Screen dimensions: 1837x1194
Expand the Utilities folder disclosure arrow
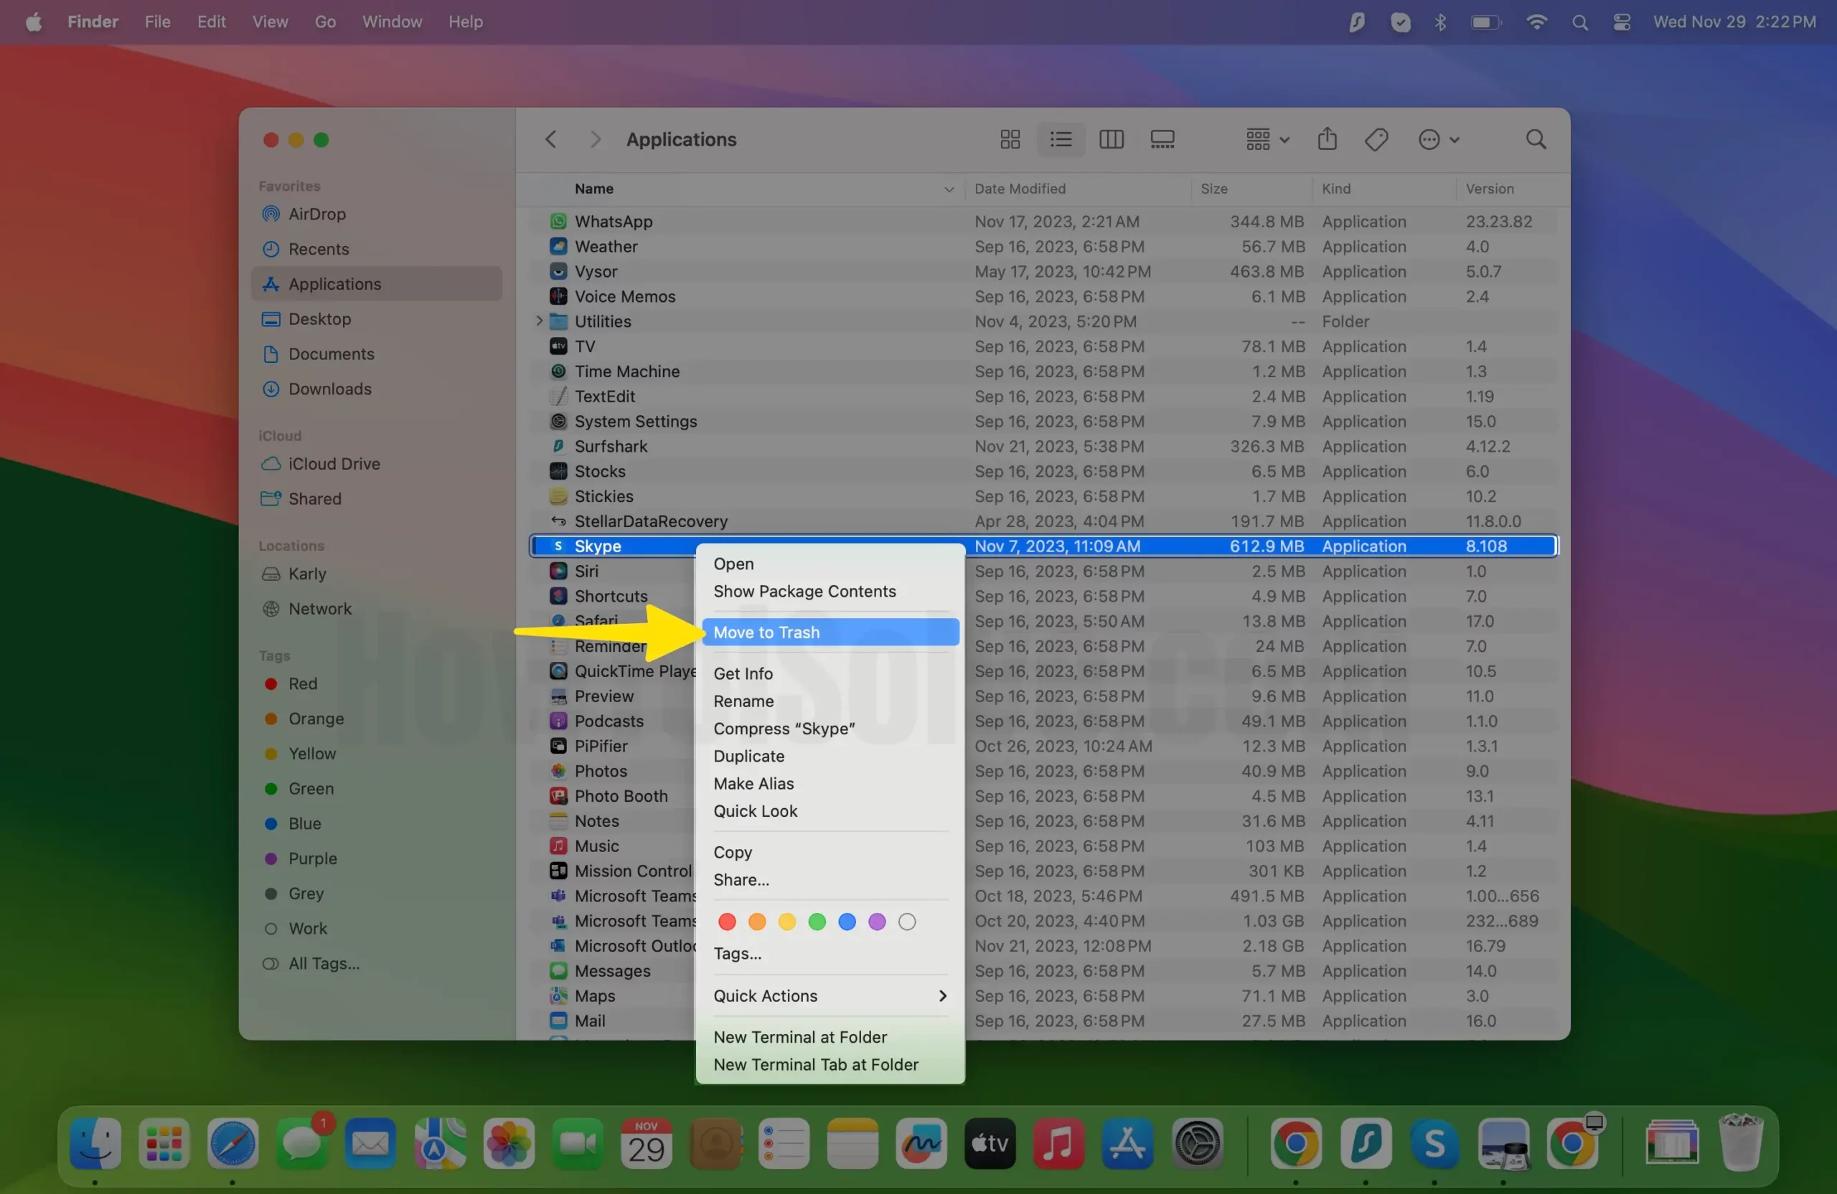(540, 322)
